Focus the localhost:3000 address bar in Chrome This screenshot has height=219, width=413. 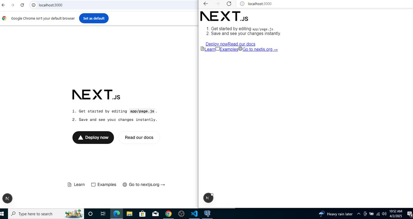pos(114,5)
